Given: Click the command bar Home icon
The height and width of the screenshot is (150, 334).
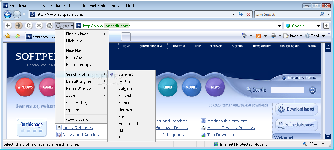Looking at the screenshot, I should tap(244, 36).
